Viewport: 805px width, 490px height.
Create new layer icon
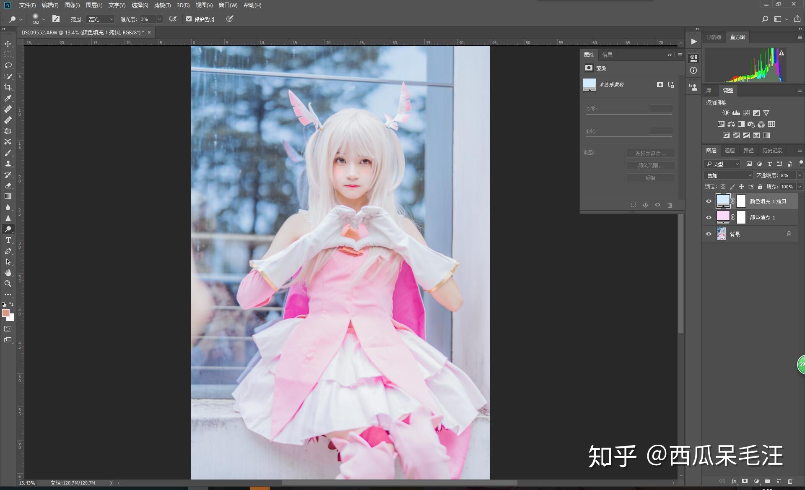[x=779, y=481]
